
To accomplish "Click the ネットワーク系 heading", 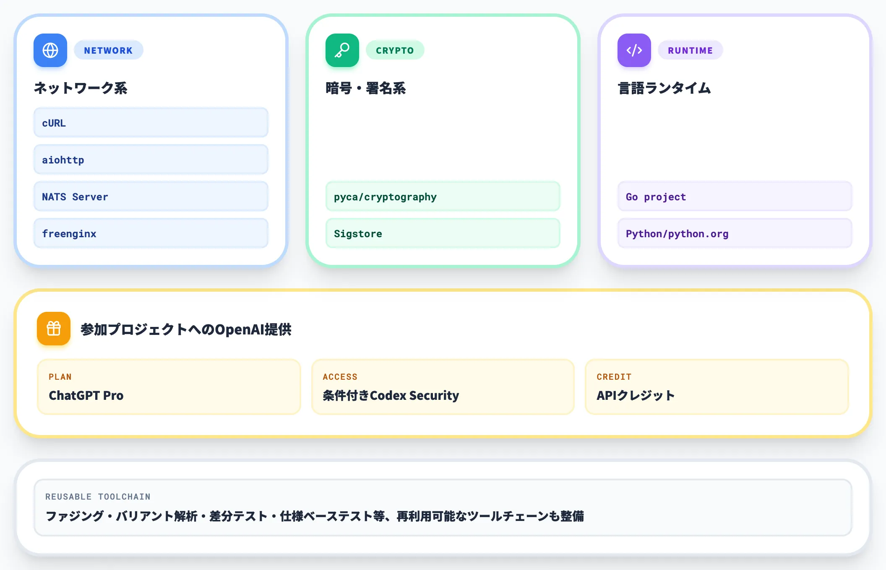I will (x=81, y=88).
